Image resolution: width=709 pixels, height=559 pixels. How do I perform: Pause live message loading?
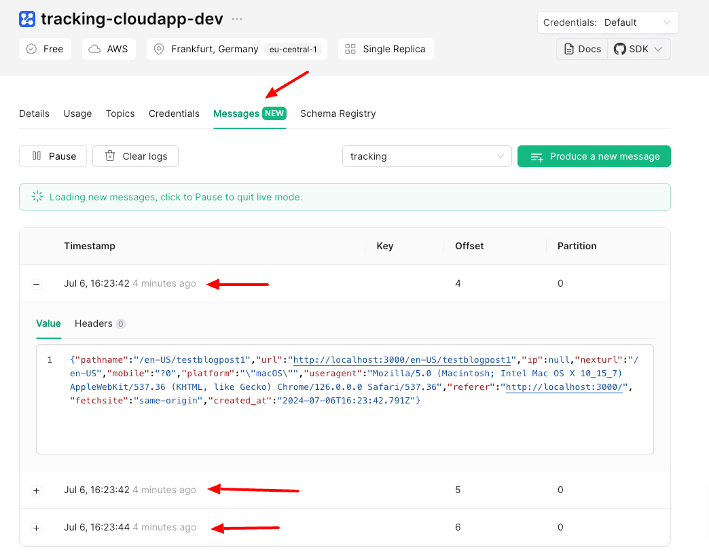point(53,156)
